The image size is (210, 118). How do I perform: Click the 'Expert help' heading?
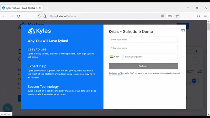[37, 66]
